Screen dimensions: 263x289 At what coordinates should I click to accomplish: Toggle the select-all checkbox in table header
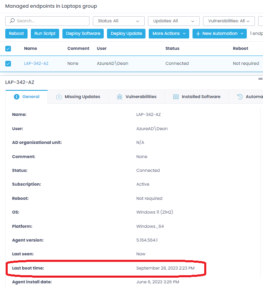[x=8, y=49]
